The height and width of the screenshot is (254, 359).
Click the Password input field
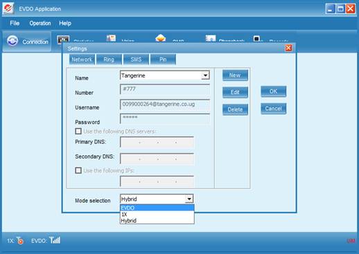pyautogui.click(x=165, y=119)
